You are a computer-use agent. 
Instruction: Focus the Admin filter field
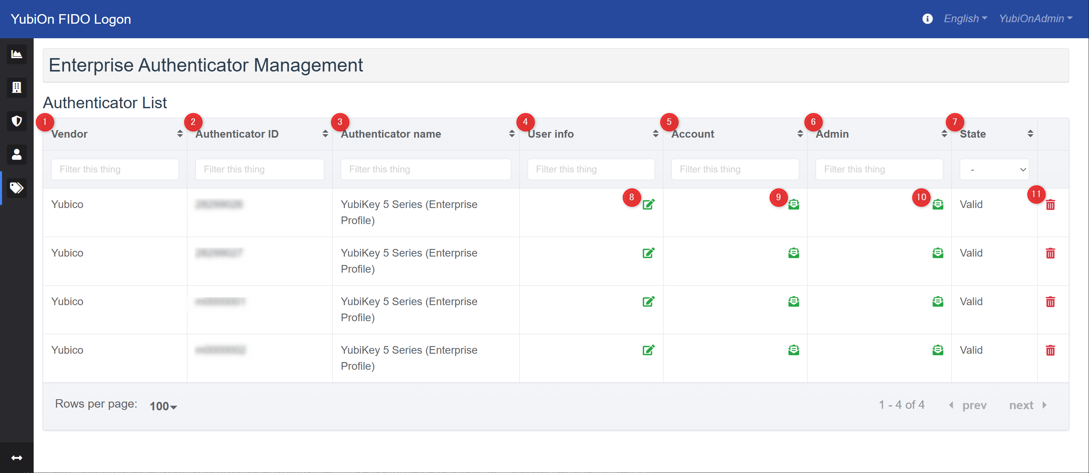[879, 169]
